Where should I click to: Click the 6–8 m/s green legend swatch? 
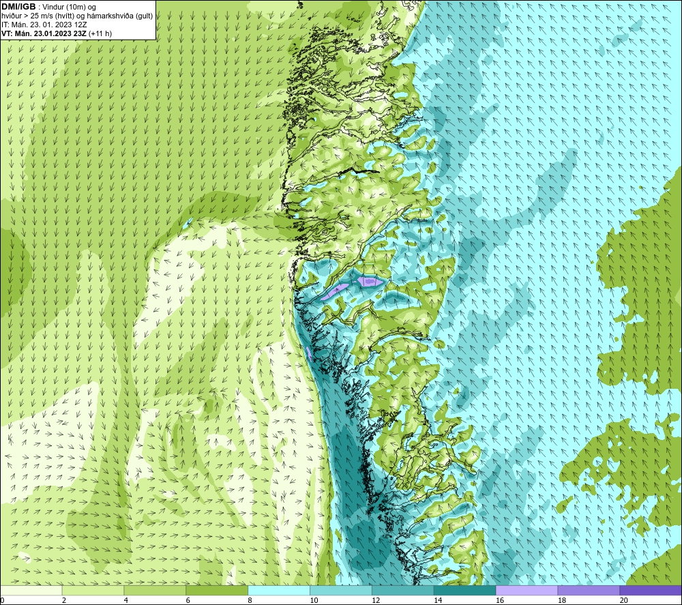click(217, 591)
